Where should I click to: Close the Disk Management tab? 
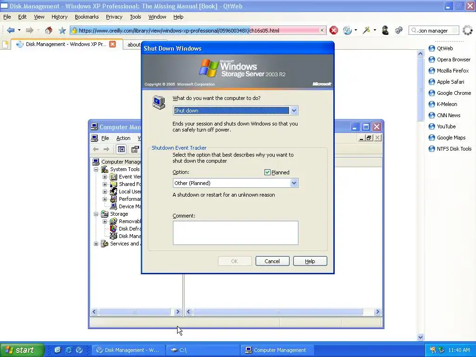pos(112,44)
